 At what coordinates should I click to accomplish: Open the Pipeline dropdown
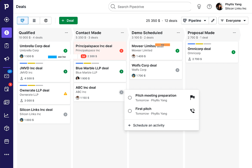click(195, 20)
